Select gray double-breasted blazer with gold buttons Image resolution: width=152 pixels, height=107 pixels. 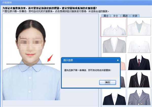[x=139, y=97]
